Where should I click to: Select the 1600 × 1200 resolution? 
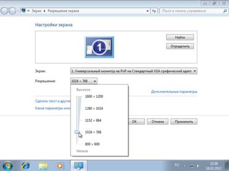tap(94, 96)
